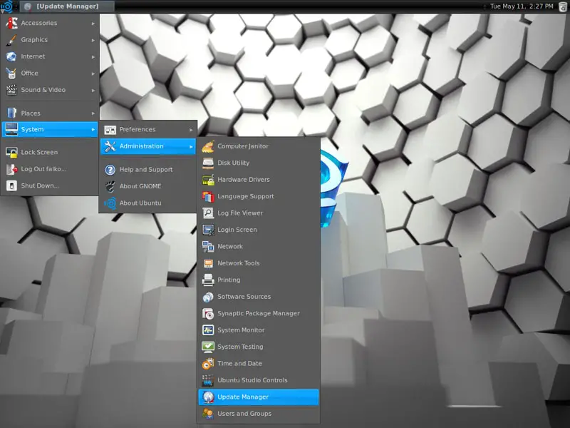
Task: Choose Lock Screen from the menu
Action: tap(39, 152)
